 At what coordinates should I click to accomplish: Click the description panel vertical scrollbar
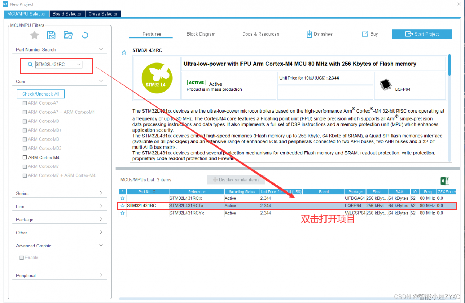click(x=450, y=65)
